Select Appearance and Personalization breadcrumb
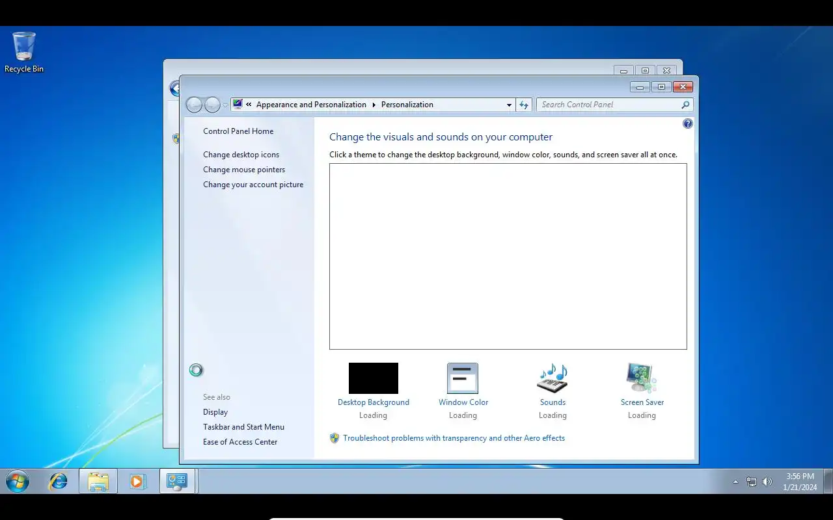 point(311,105)
